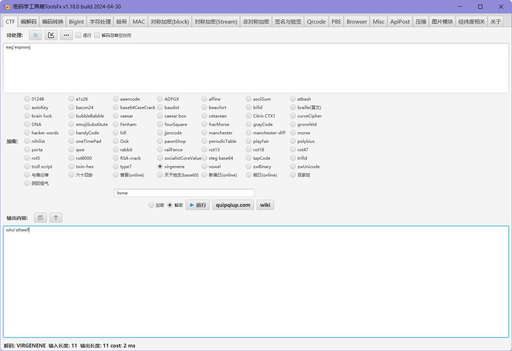Open the 编码转换 tab
The image size is (512, 351).
tap(53, 21)
